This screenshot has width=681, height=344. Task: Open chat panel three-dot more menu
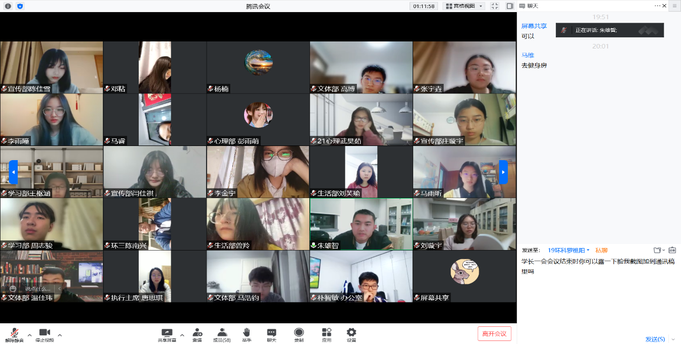pos(658,6)
